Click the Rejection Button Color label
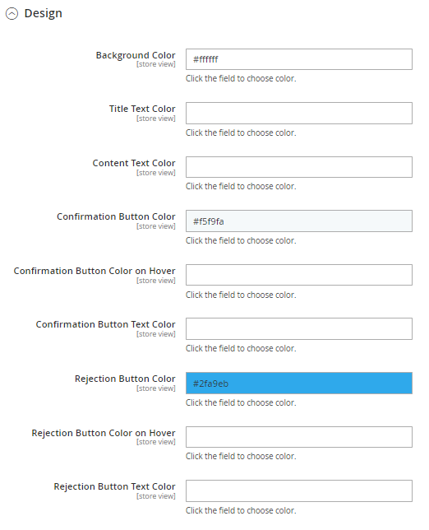The width and height of the screenshot is (429, 530). click(125, 379)
